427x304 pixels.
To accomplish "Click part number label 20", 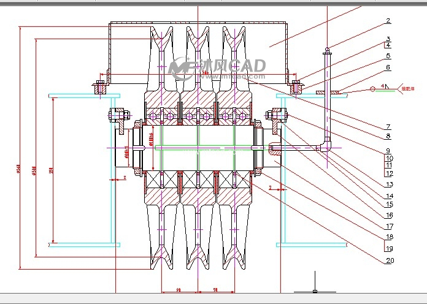I will point(388,260).
